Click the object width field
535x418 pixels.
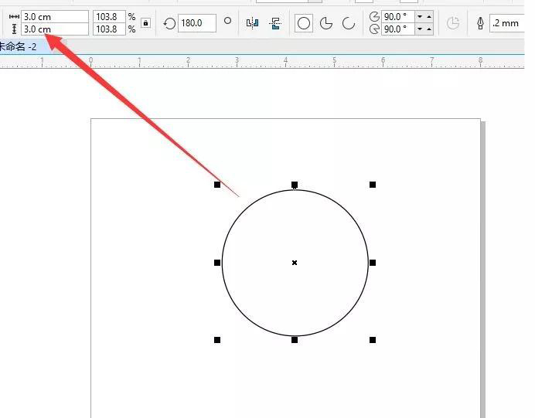[x=54, y=16]
